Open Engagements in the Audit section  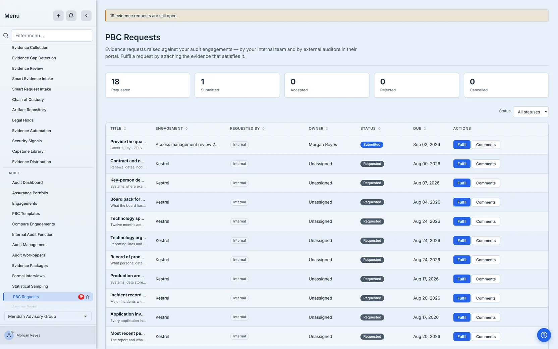(24, 203)
